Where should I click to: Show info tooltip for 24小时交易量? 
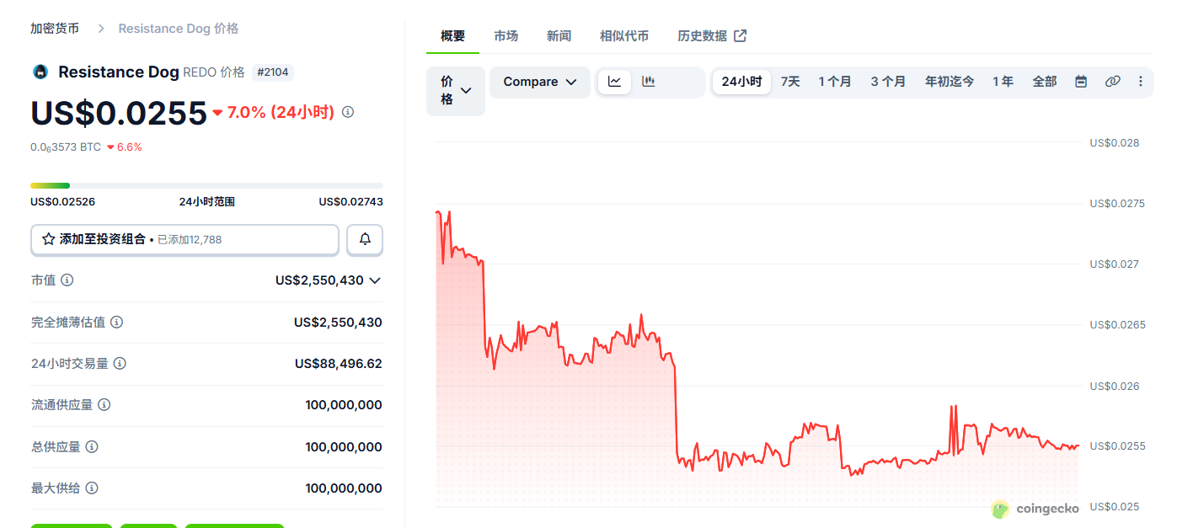coord(120,363)
